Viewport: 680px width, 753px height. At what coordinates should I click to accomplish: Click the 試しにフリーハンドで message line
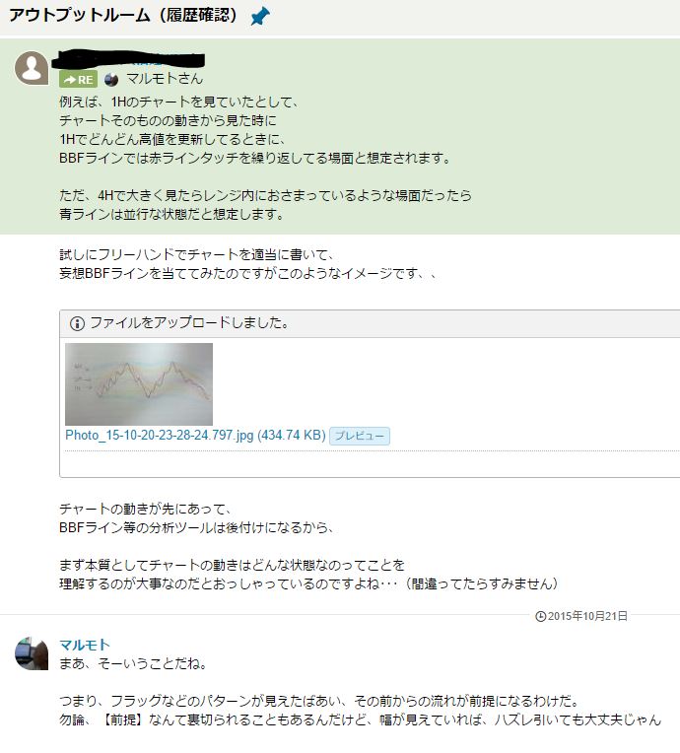197,254
